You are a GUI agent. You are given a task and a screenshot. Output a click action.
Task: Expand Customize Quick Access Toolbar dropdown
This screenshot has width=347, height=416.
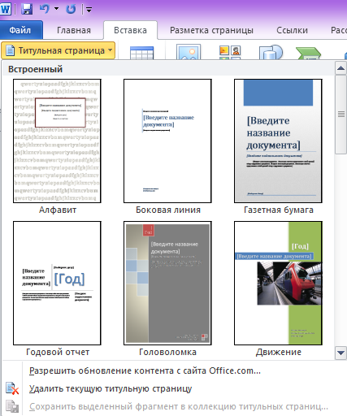(89, 10)
